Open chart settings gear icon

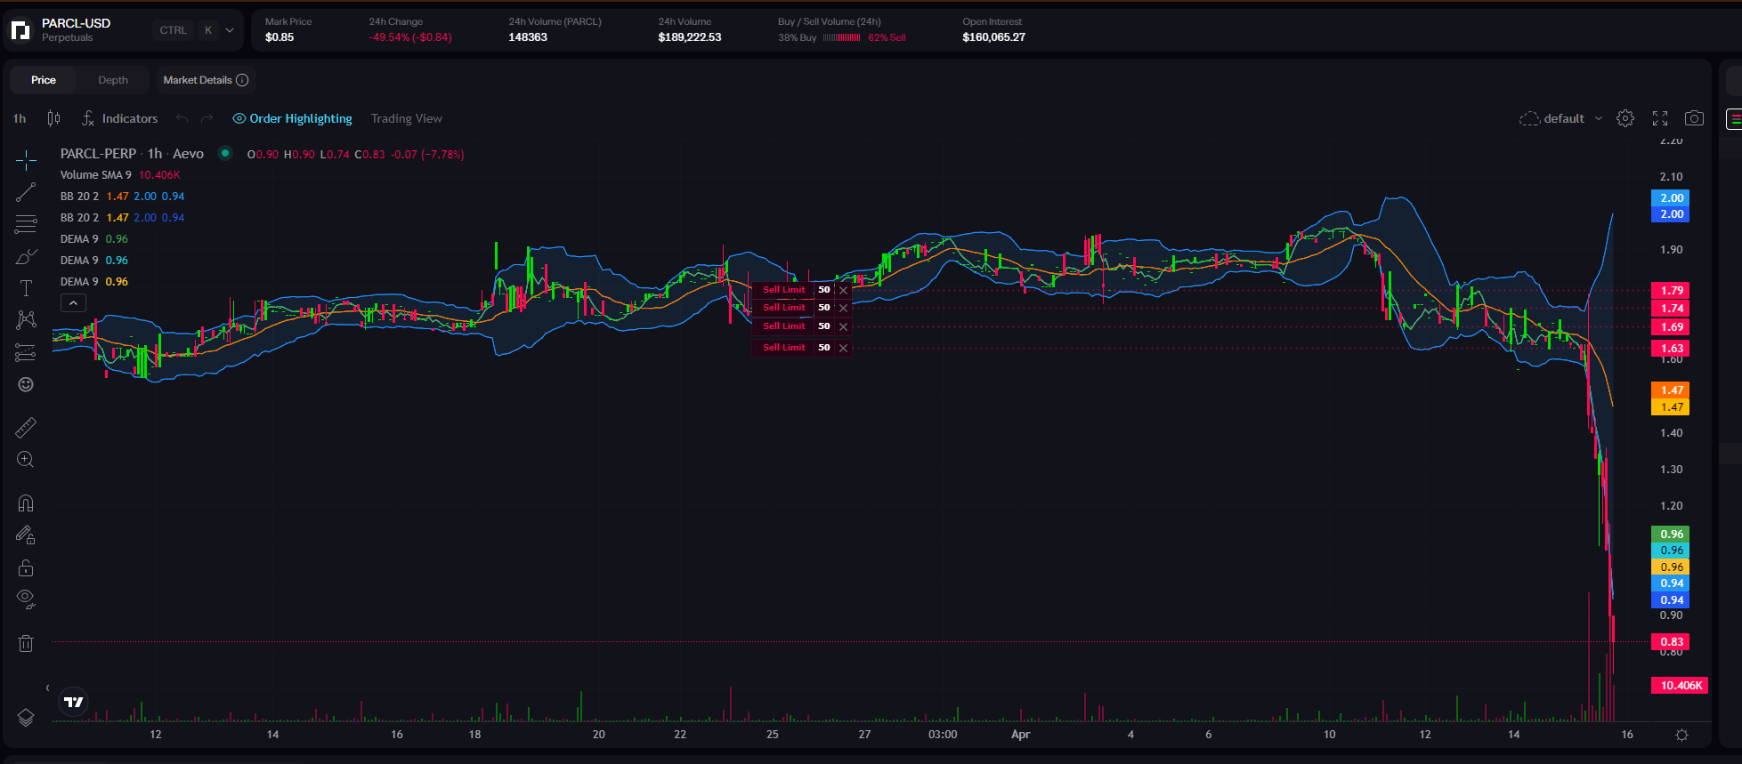1625,118
